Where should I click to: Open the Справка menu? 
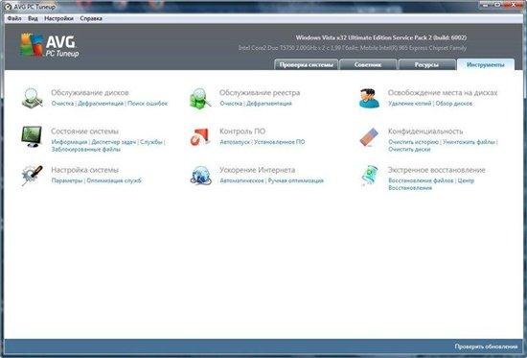(x=91, y=18)
